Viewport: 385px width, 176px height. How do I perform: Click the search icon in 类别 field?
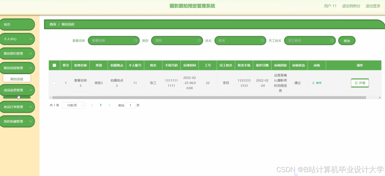(199, 40)
